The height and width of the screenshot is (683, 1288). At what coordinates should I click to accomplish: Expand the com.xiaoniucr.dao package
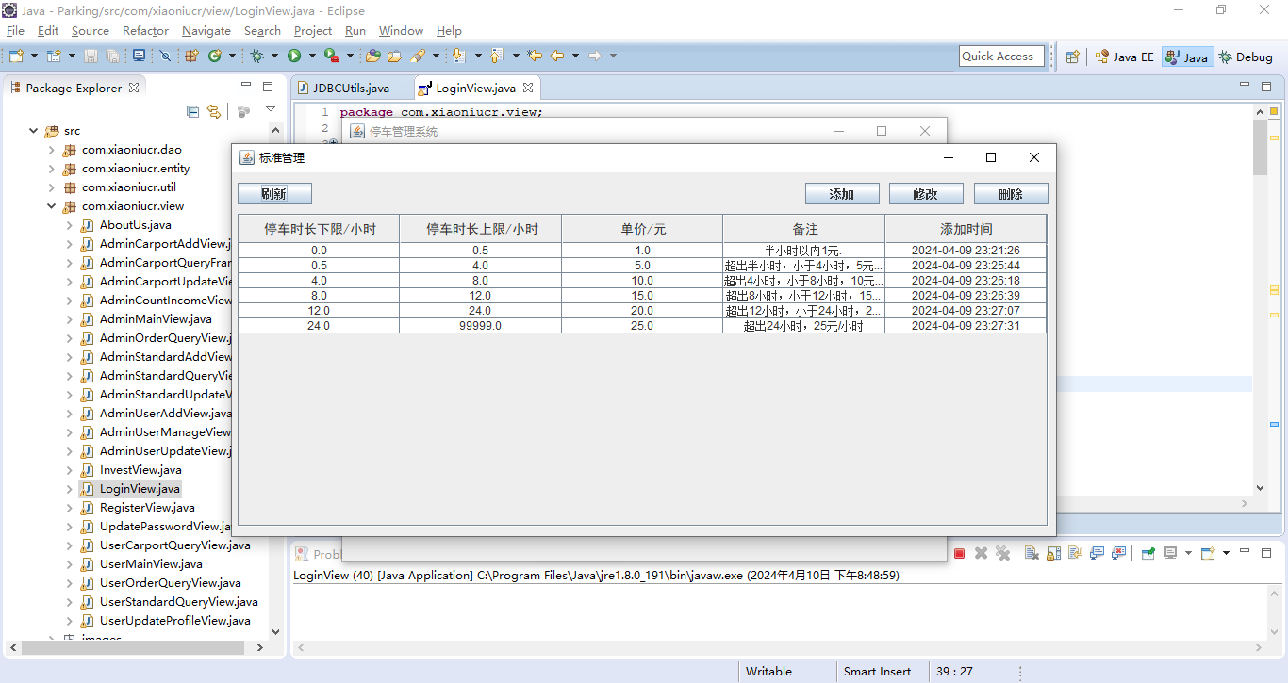pyautogui.click(x=52, y=150)
